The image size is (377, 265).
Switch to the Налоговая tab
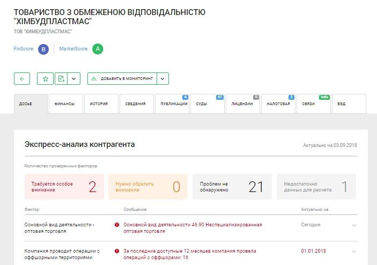(278, 104)
